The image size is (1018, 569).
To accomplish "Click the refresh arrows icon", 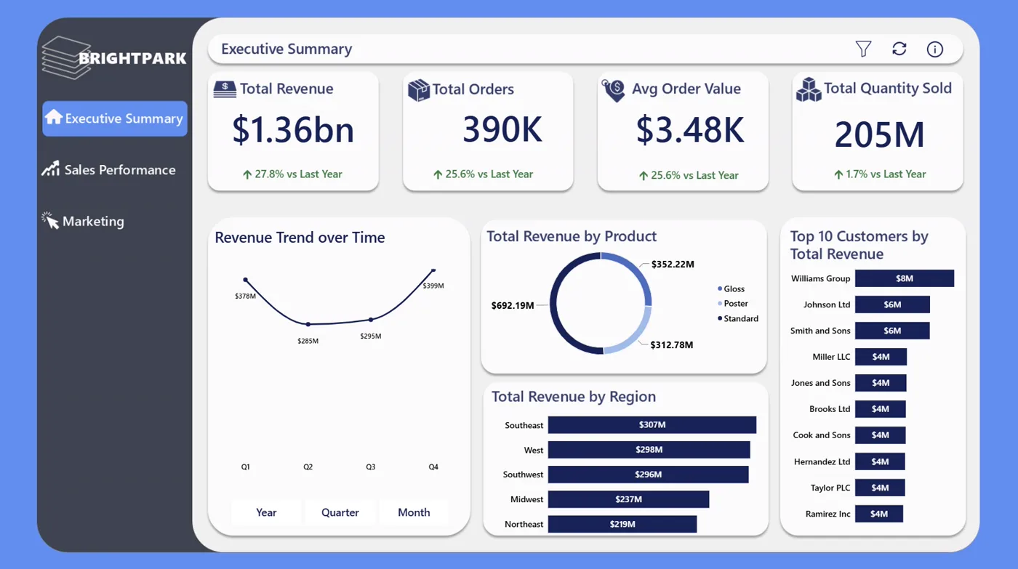I will 899,49.
